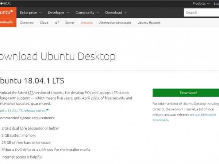The width and height of the screenshot is (219, 164).
Task: Open the IoT downloads tab
Action: pyautogui.click(x=57, y=23)
